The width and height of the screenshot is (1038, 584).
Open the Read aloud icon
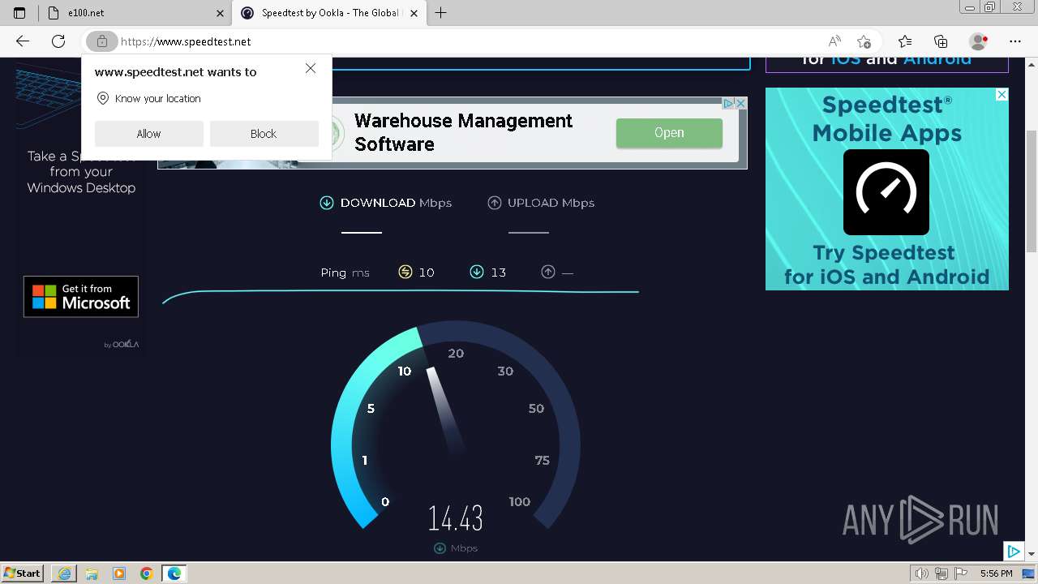coord(834,41)
